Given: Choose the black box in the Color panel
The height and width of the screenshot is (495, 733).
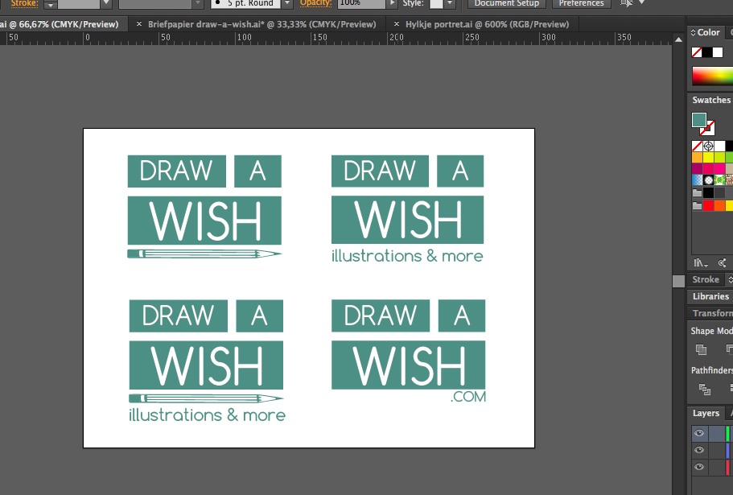Looking at the screenshot, I should pyautogui.click(x=707, y=52).
